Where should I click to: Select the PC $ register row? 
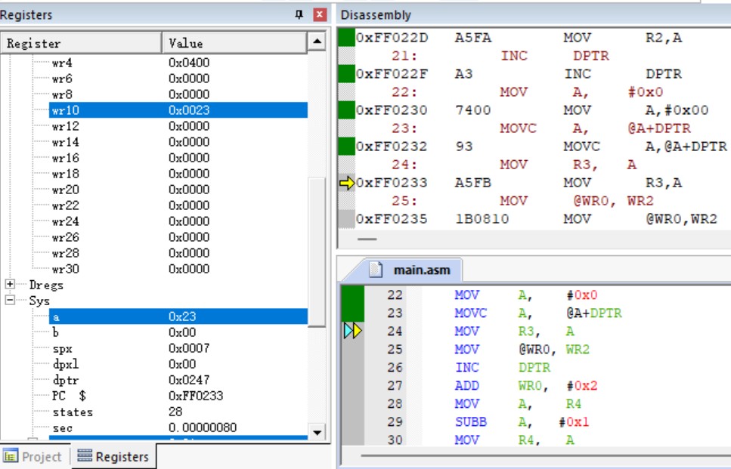pos(178,396)
